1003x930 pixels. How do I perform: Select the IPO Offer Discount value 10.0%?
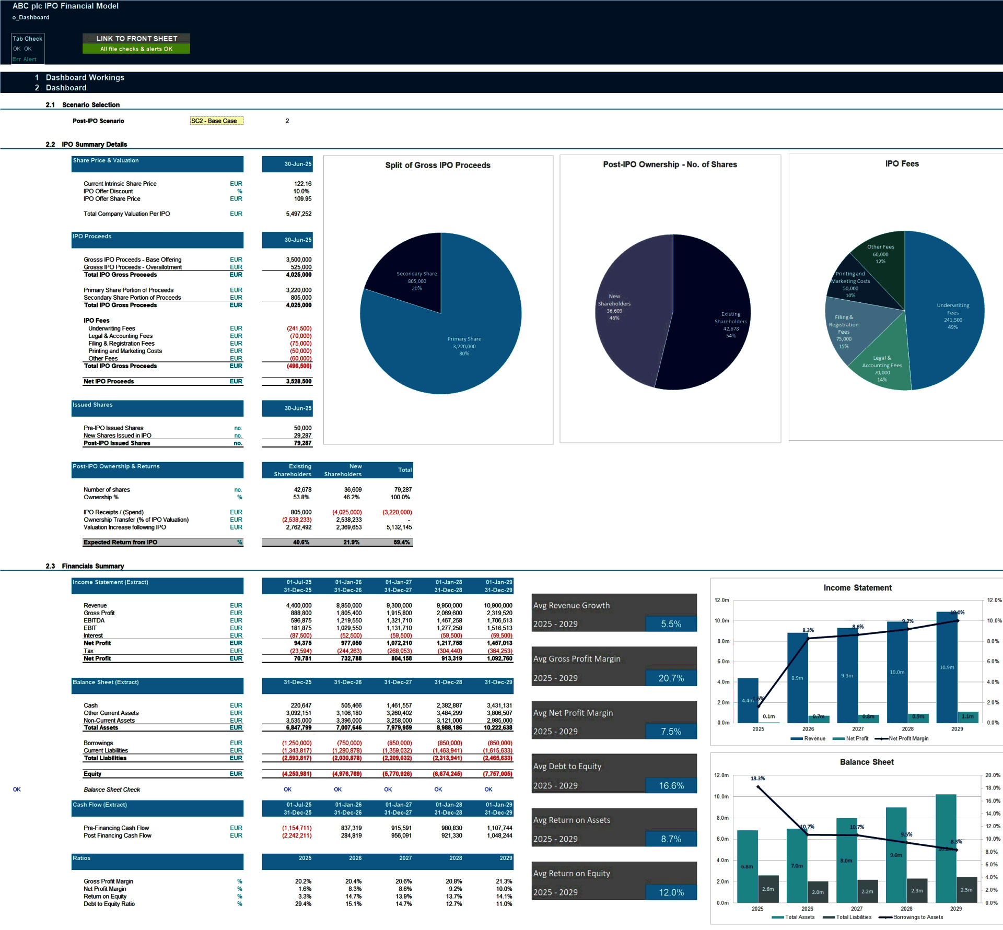point(301,192)
